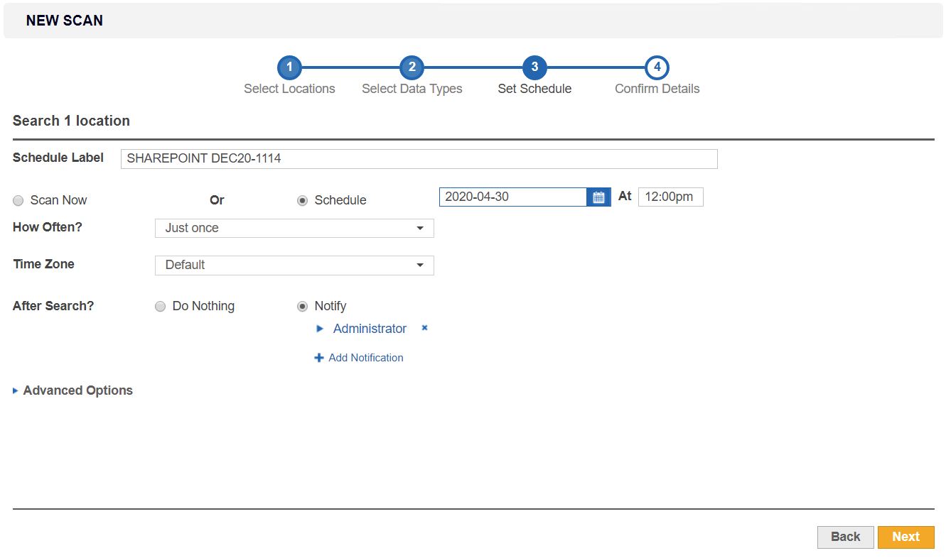The image size is (946, 558).
Task: Remove the Administrator notification recipient
Action: [424, 328]
